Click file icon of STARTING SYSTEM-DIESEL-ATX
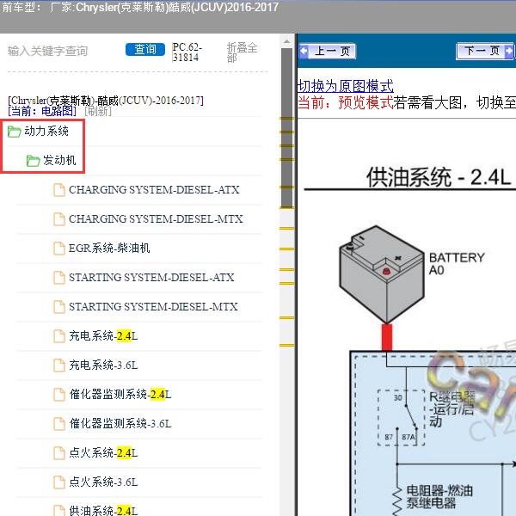Image resolution: width=516 pixels, height=516 pixels. click(59, 278)
